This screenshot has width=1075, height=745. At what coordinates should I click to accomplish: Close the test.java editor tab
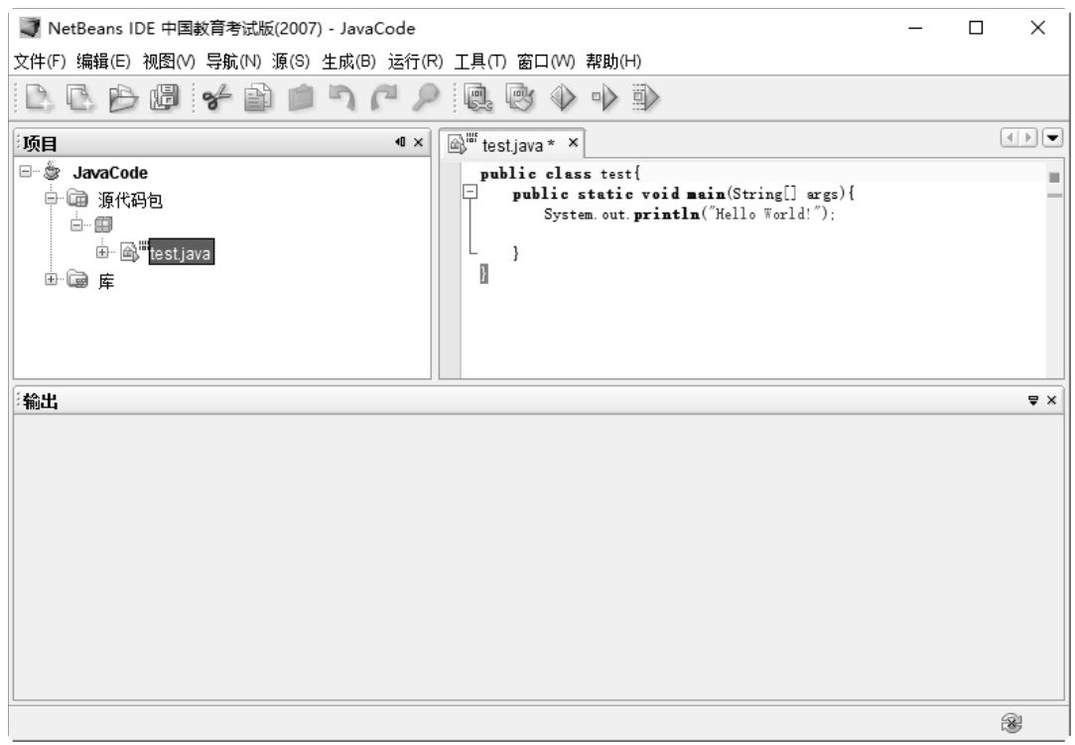coord(573,143)
